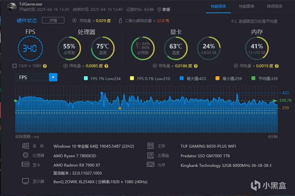The image size is (295, 196).
Task: Click the text AMD Ryzen 7 7800X3D
Action: (75, 156)
